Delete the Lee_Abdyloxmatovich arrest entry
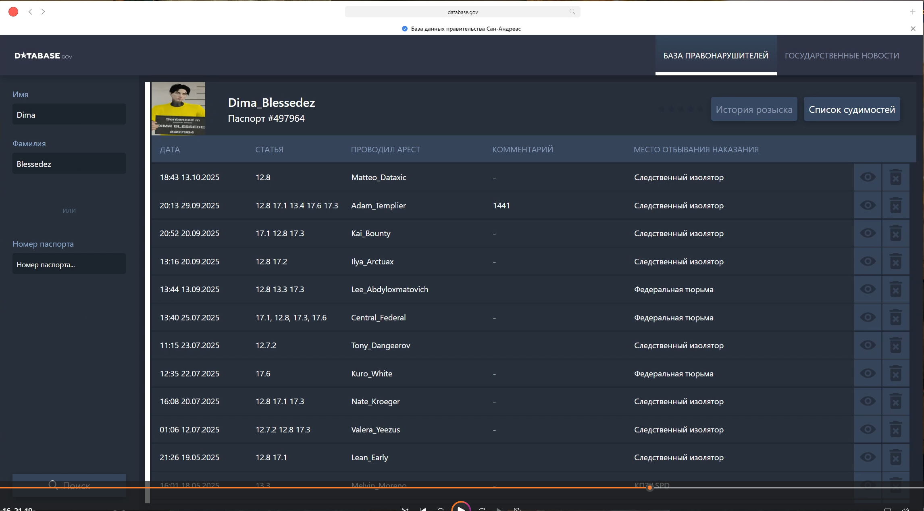Viewport: 924px width, 511px height. click(895, 289)
